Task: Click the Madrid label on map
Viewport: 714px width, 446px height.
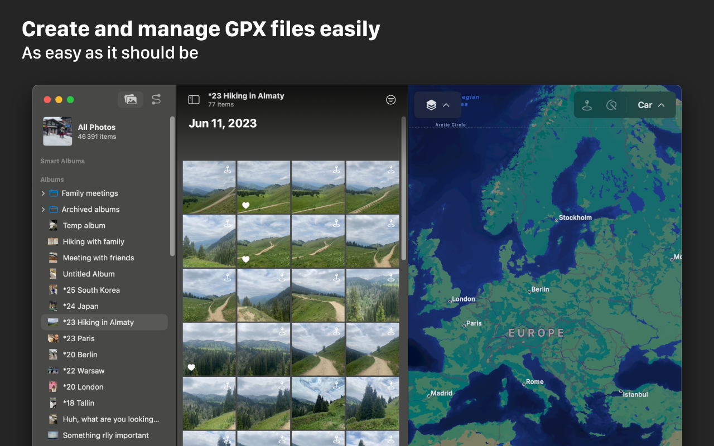Action: (441, 393)
